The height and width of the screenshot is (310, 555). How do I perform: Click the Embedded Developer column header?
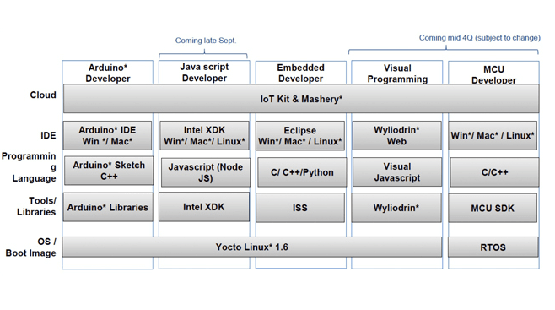301,73
